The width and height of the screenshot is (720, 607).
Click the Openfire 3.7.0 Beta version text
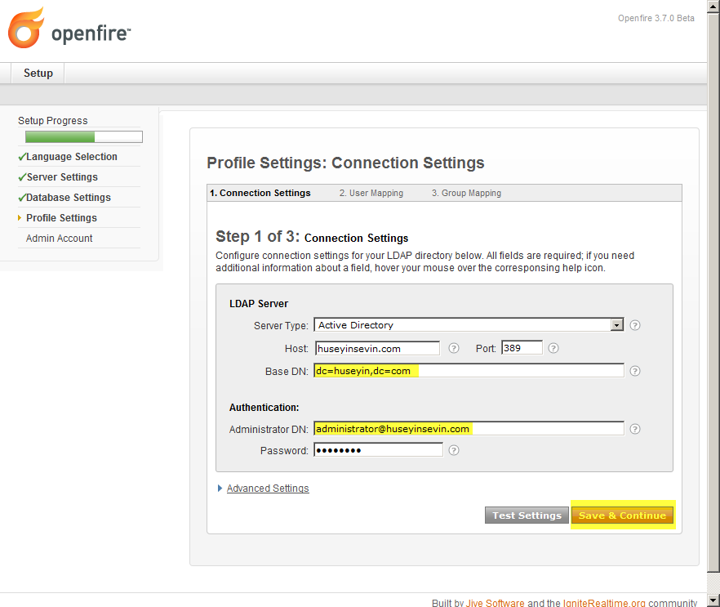click(x=656, y=18)
